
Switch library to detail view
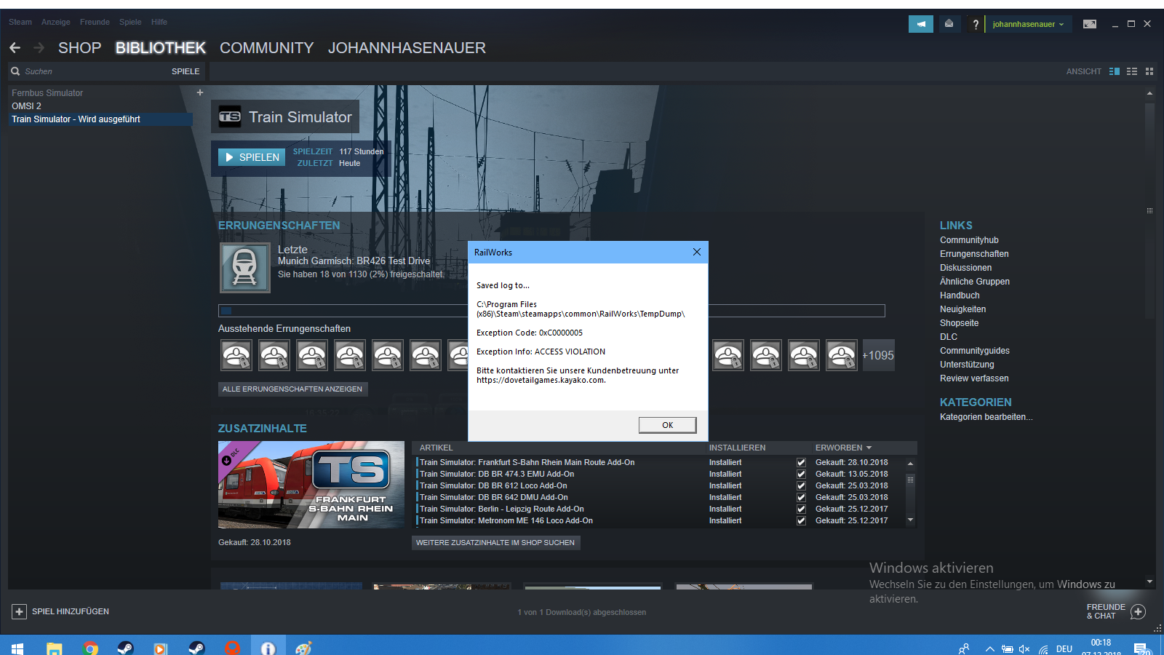(x=1115, y=71)
